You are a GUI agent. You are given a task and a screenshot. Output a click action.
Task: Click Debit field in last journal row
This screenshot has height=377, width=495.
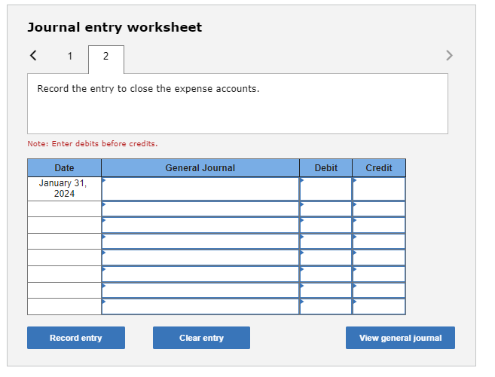325,306
